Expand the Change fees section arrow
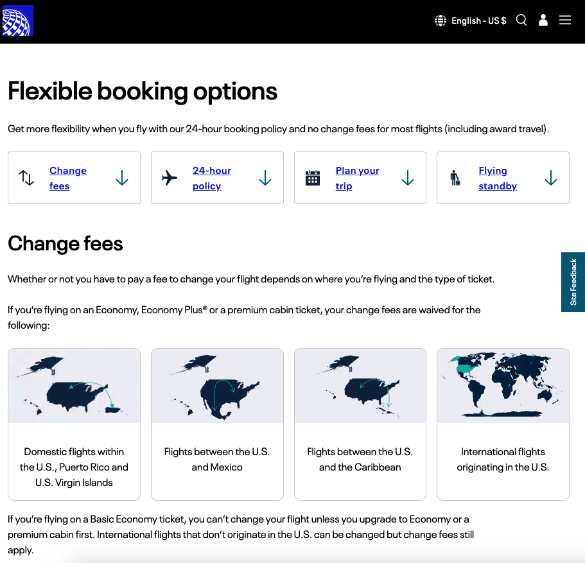 pos(122,178)
